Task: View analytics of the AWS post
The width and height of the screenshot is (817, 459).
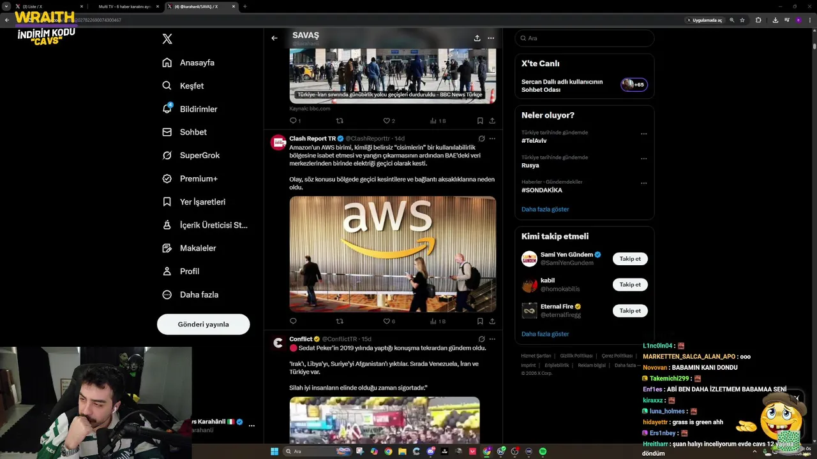Action: pos(438,321)
